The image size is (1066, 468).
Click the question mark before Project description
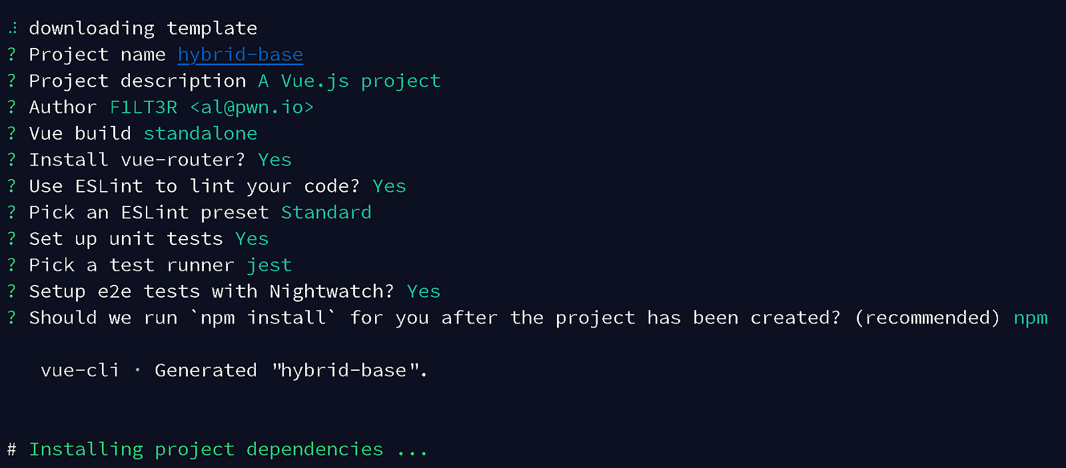pos(11,81)
